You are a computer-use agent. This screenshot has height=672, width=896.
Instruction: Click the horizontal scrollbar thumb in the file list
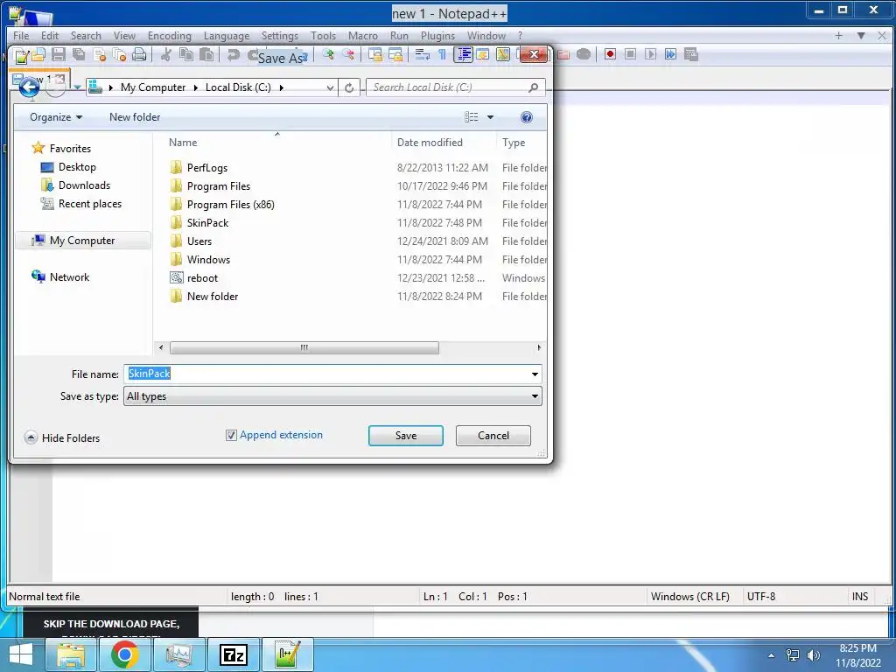pyautogui.click(x=304, y=347)
